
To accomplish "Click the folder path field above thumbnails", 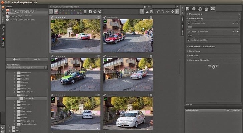I will (x=96, y=7).
